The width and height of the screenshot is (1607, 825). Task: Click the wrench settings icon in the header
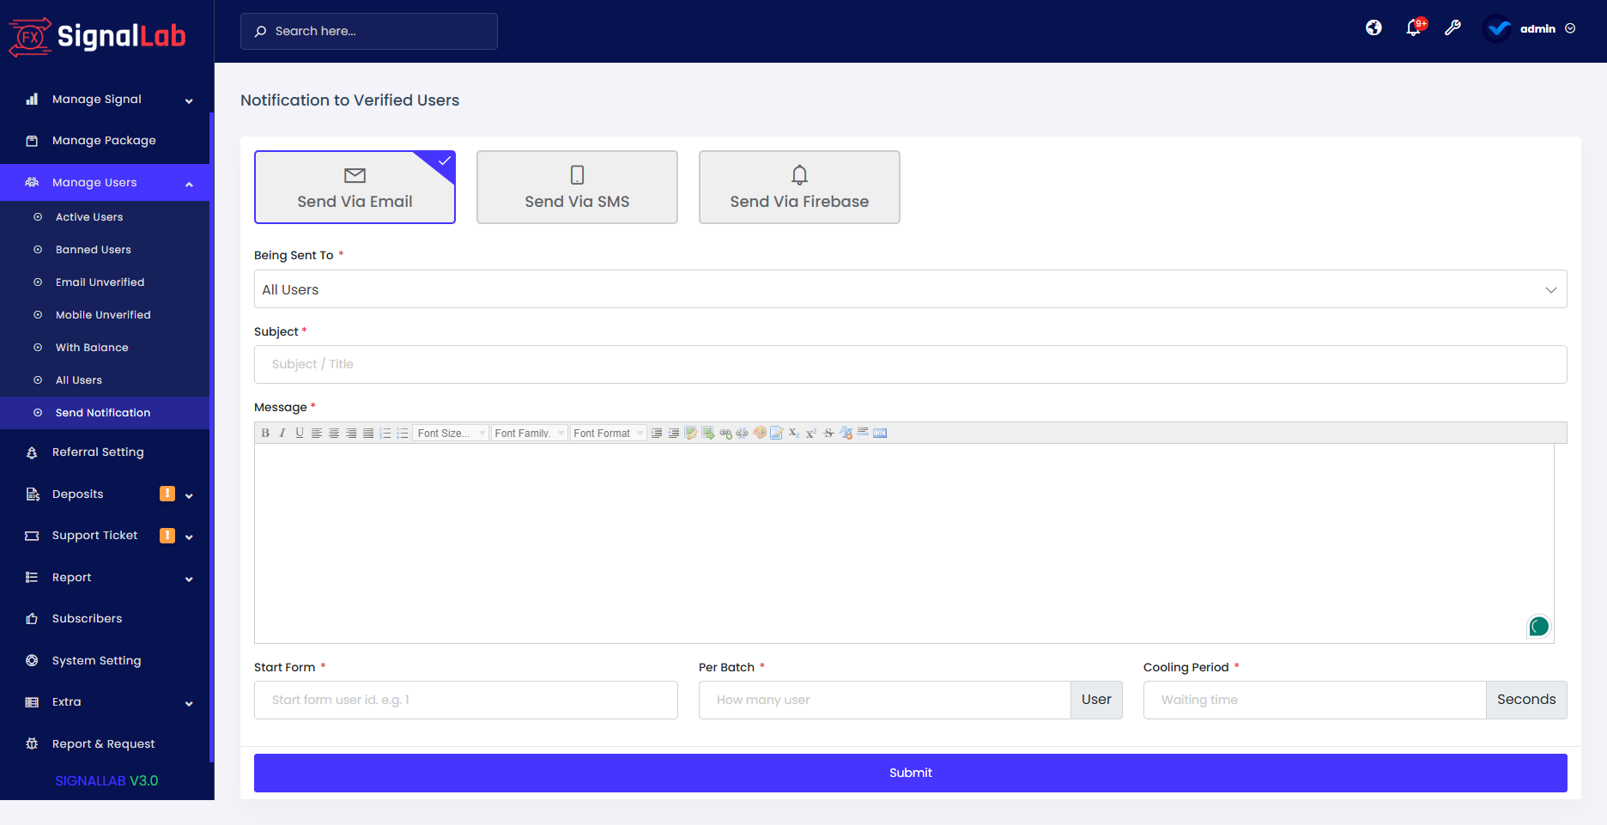pyautogui.click(x=1452, y=27)
